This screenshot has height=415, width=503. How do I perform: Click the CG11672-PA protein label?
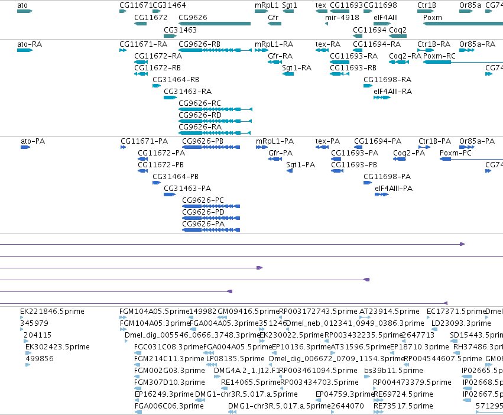click(x=161, y=153)
